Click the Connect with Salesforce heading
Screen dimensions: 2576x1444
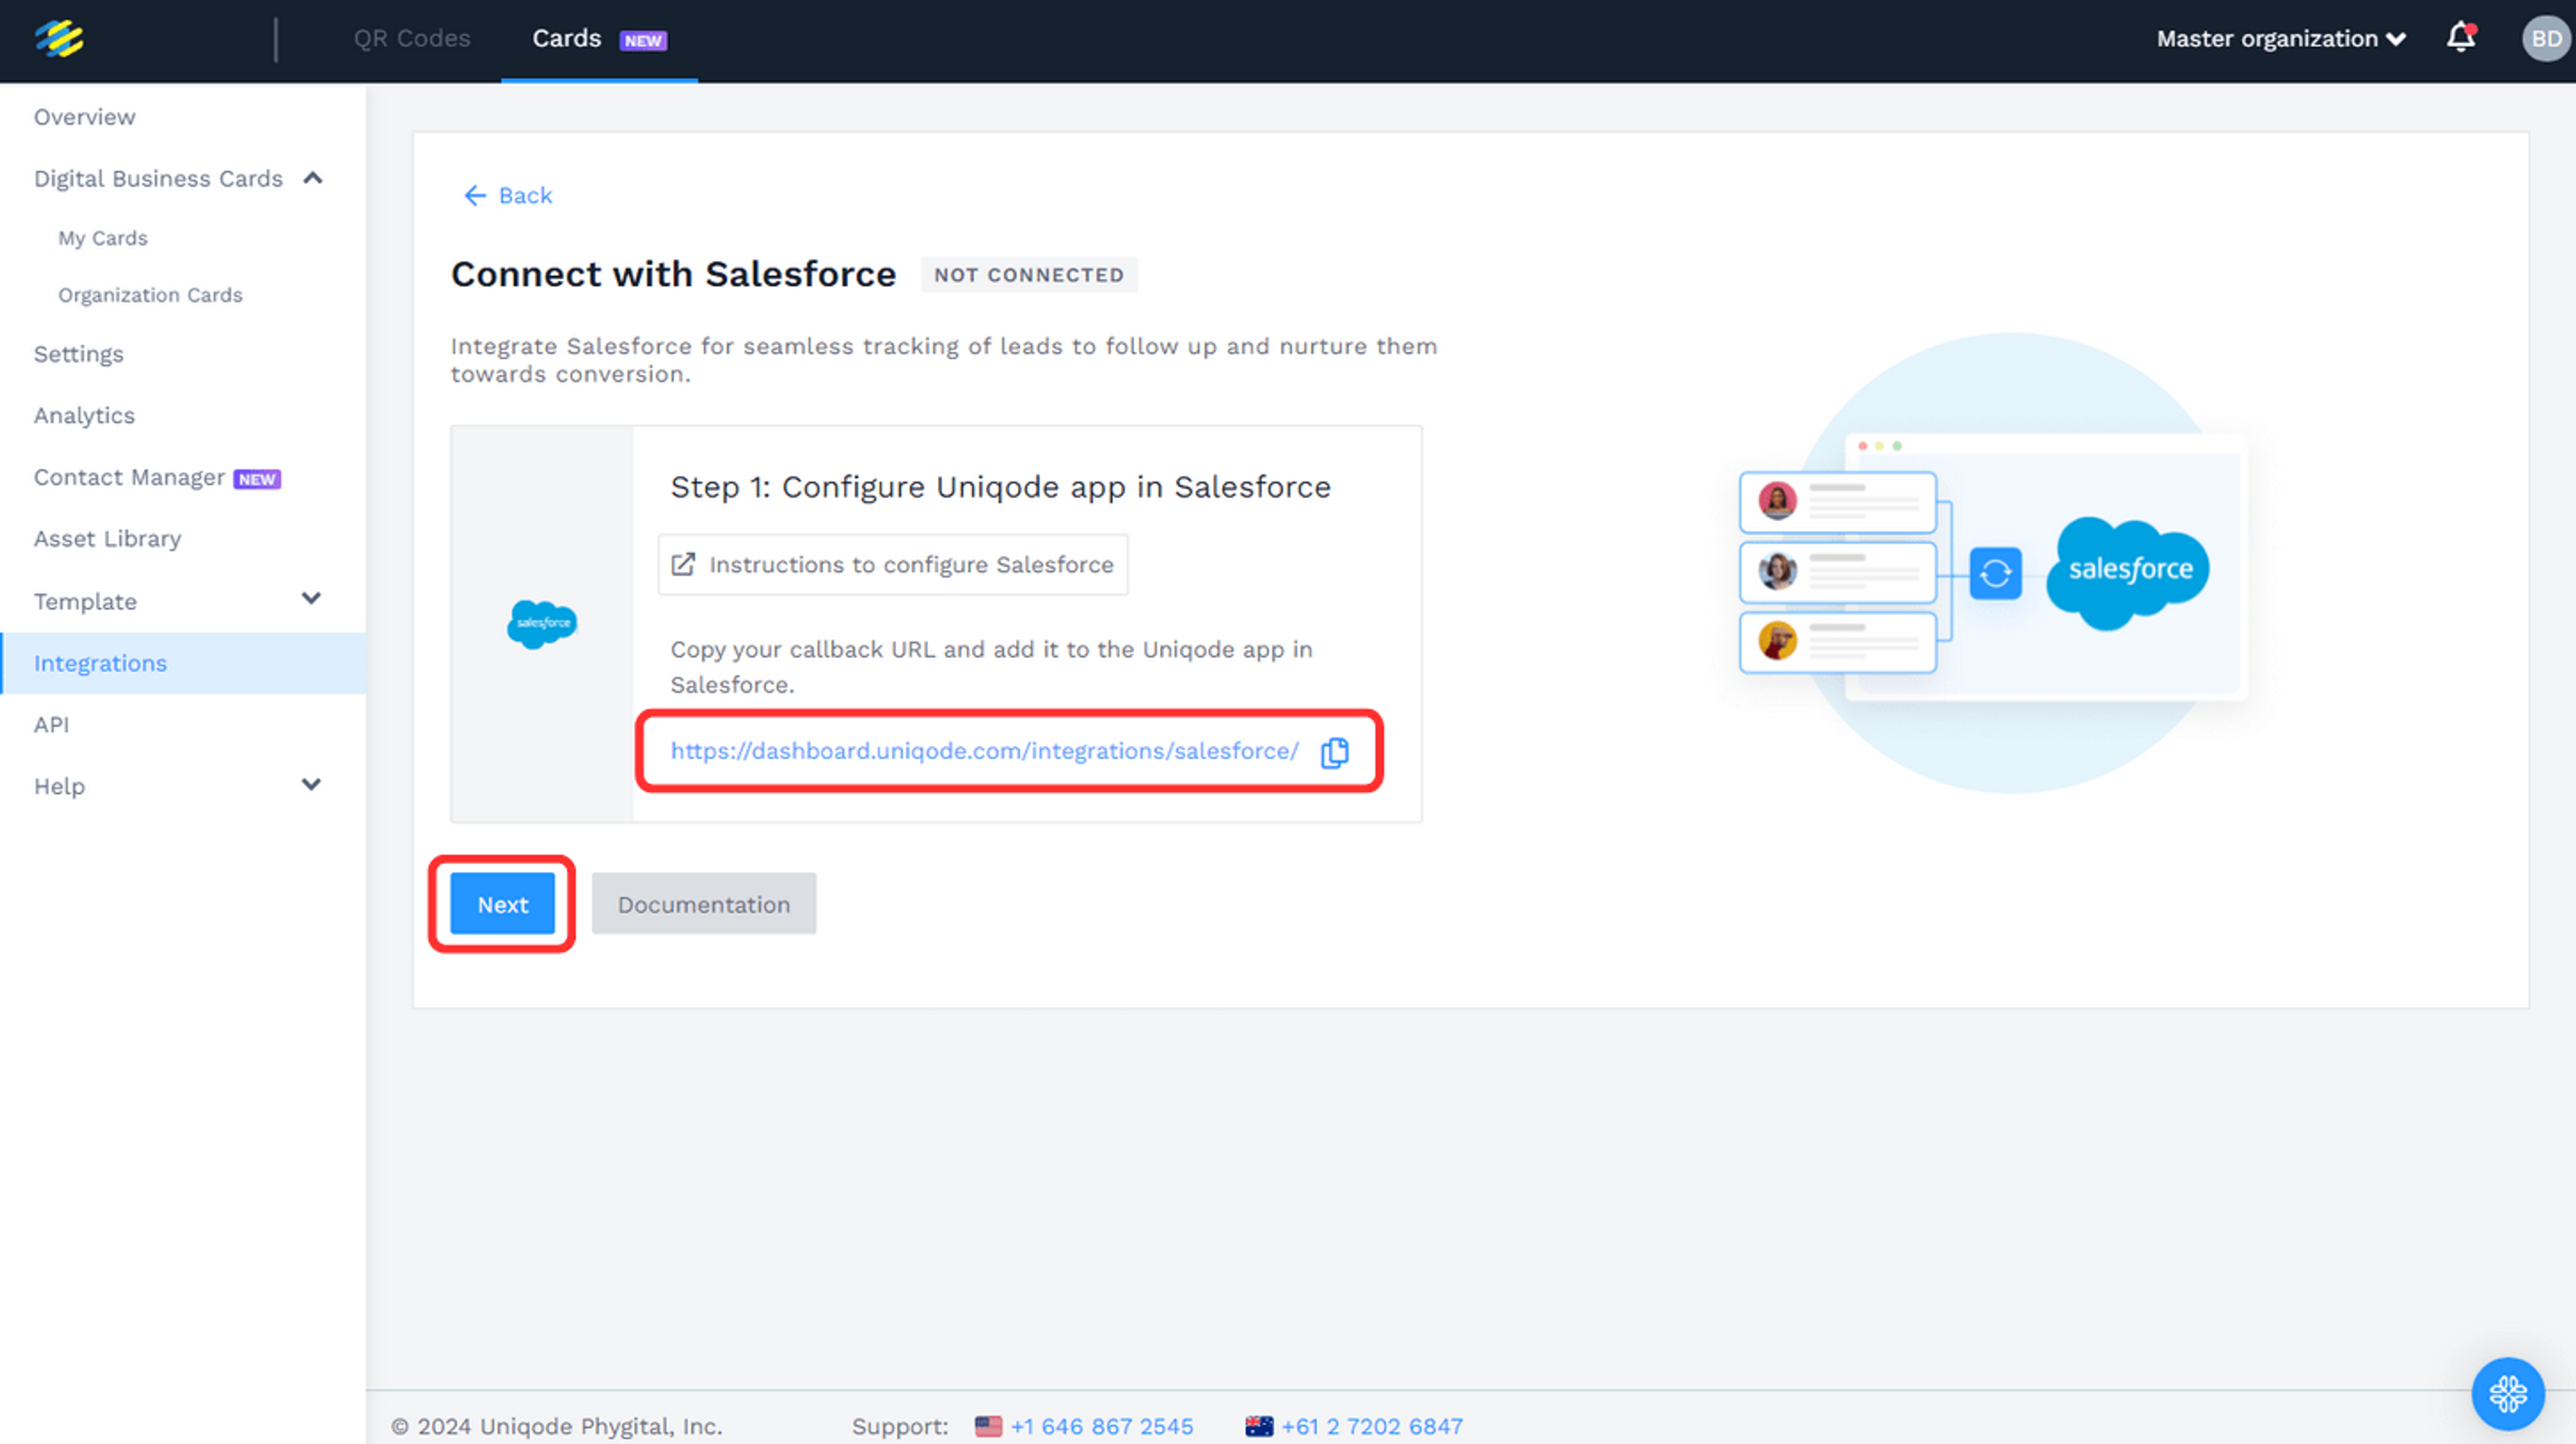tap(673, 274)
